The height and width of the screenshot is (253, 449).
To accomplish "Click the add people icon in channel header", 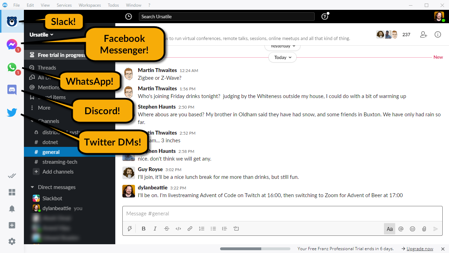I will pos(423,34).
